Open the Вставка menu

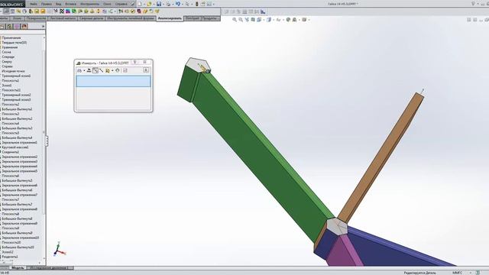(x=70, y=4)
